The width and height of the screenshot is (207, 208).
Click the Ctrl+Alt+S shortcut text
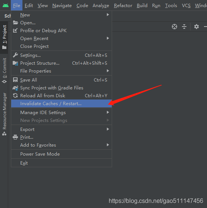click(x=96, y=55)
